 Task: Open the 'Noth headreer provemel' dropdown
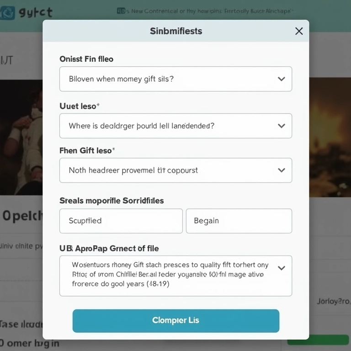point(175,170)
